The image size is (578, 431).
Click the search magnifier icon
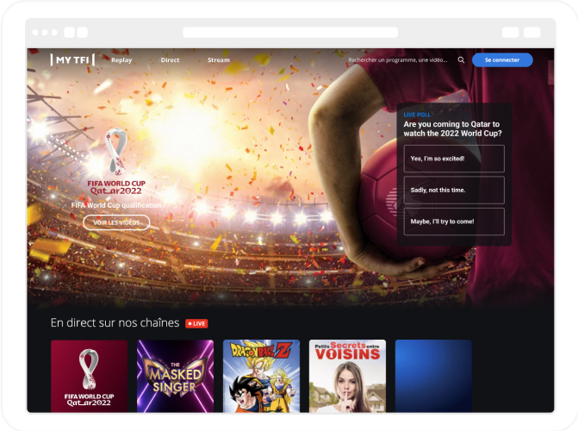click(461, 59)
